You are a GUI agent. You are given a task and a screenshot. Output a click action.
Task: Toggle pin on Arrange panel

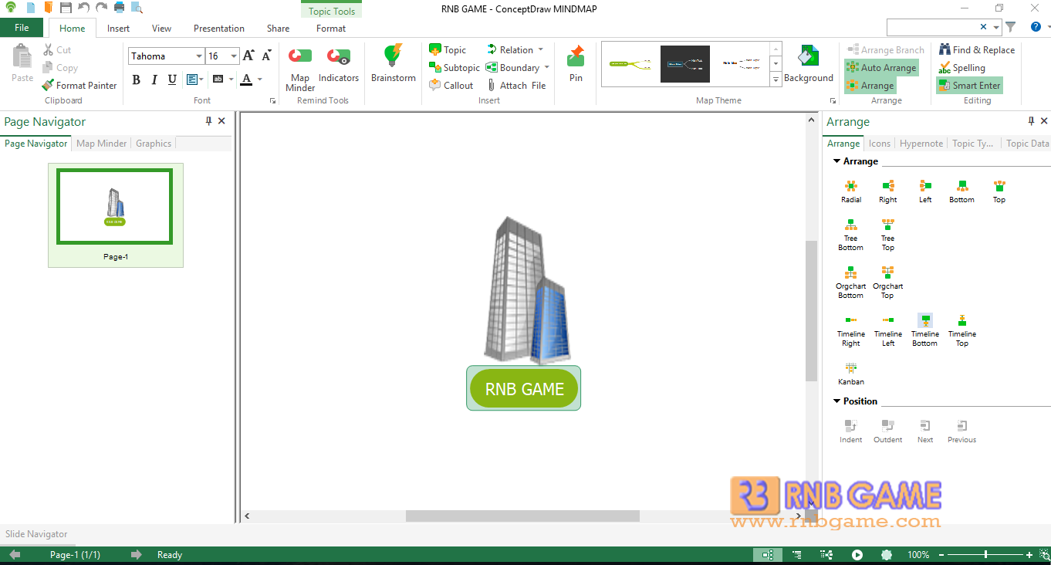(x=1031, y=121)
